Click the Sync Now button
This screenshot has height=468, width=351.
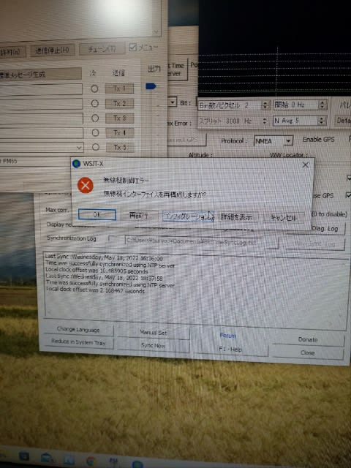click(x=153, y=346)
